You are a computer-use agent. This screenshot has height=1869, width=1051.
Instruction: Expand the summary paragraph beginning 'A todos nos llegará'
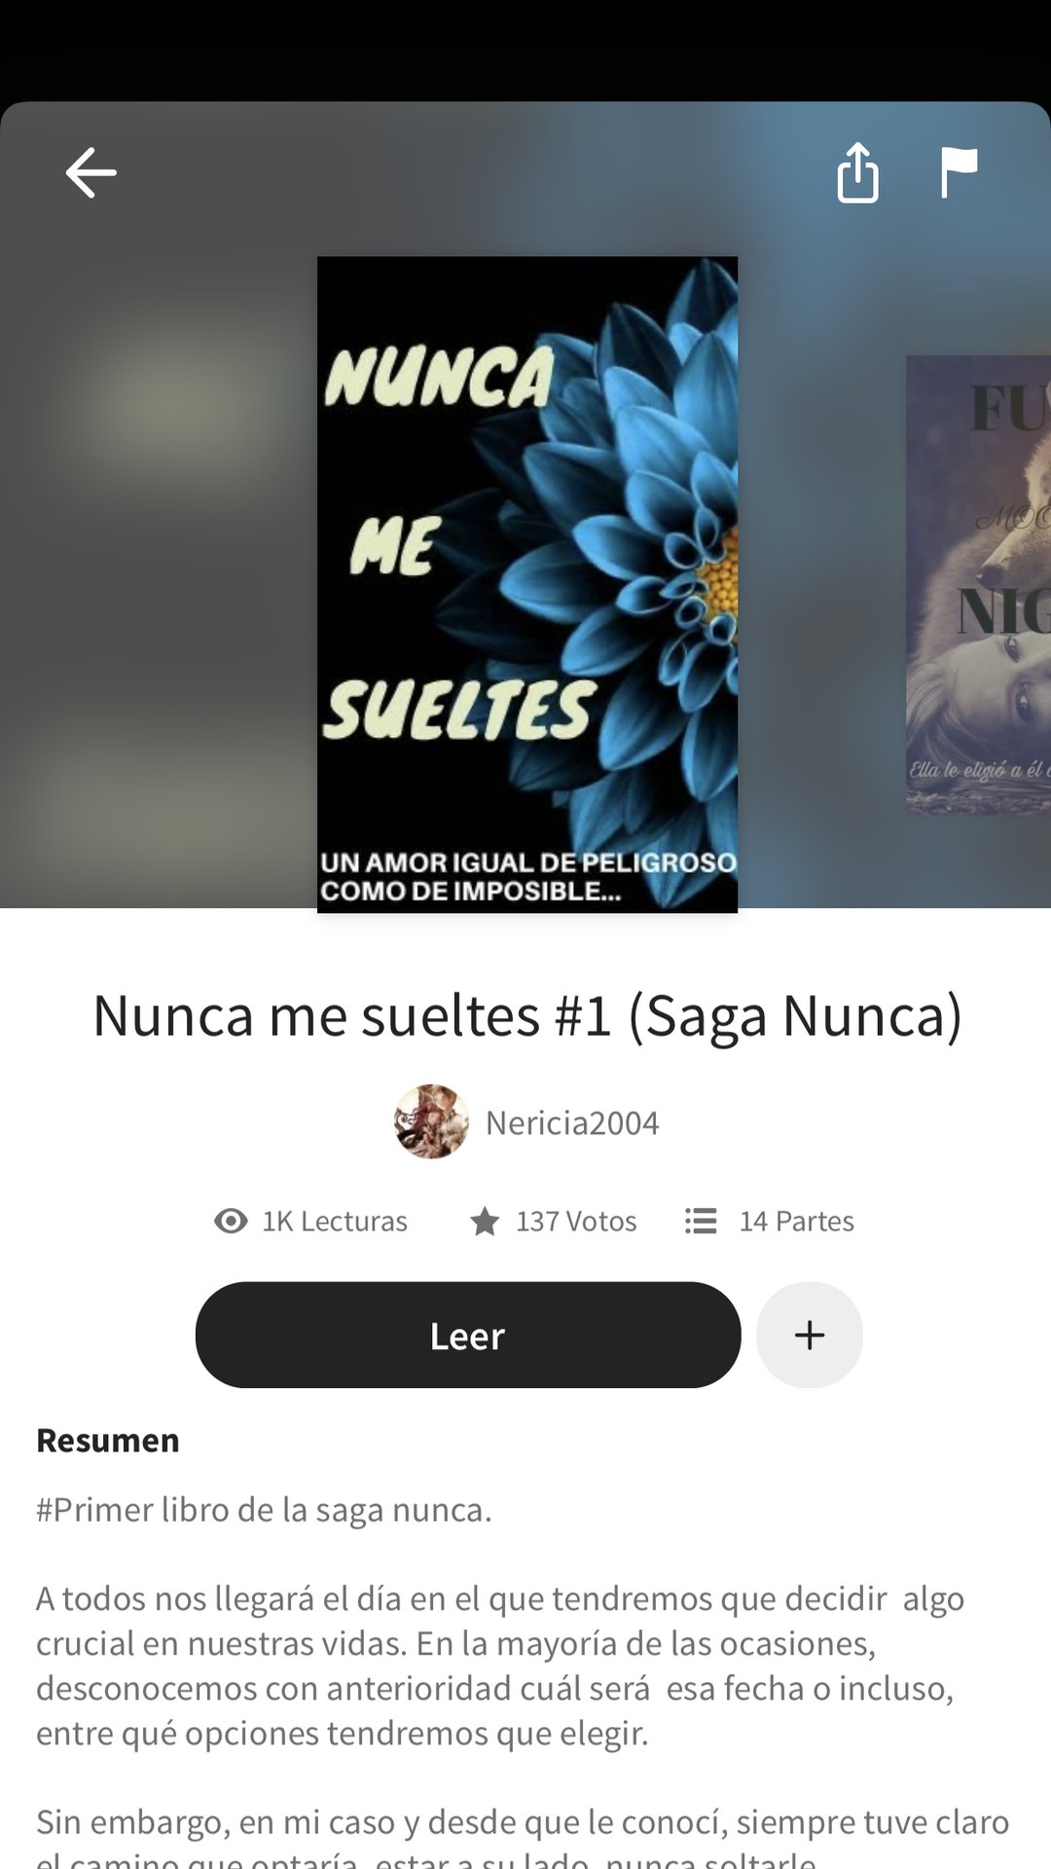tap(500, 1666)
